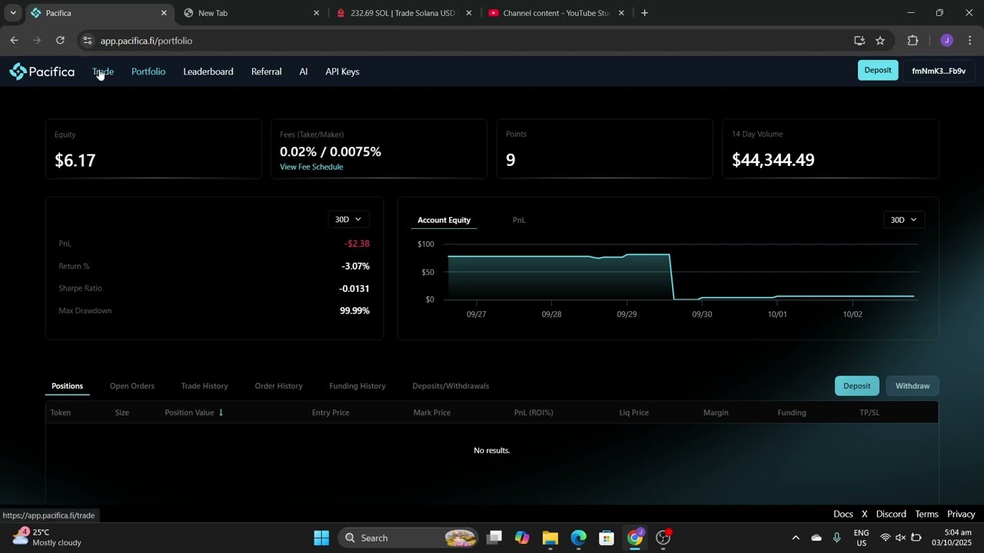Open the 30D dropdown on Account Equity chart

click(x=903, y=220)
